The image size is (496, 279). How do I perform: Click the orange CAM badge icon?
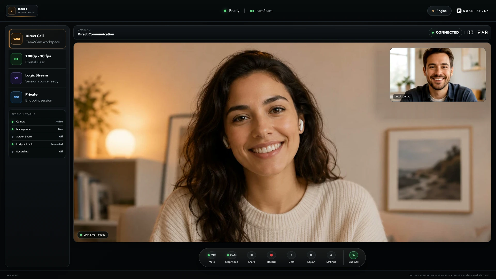pyautogui.click(x=17, y=39)
